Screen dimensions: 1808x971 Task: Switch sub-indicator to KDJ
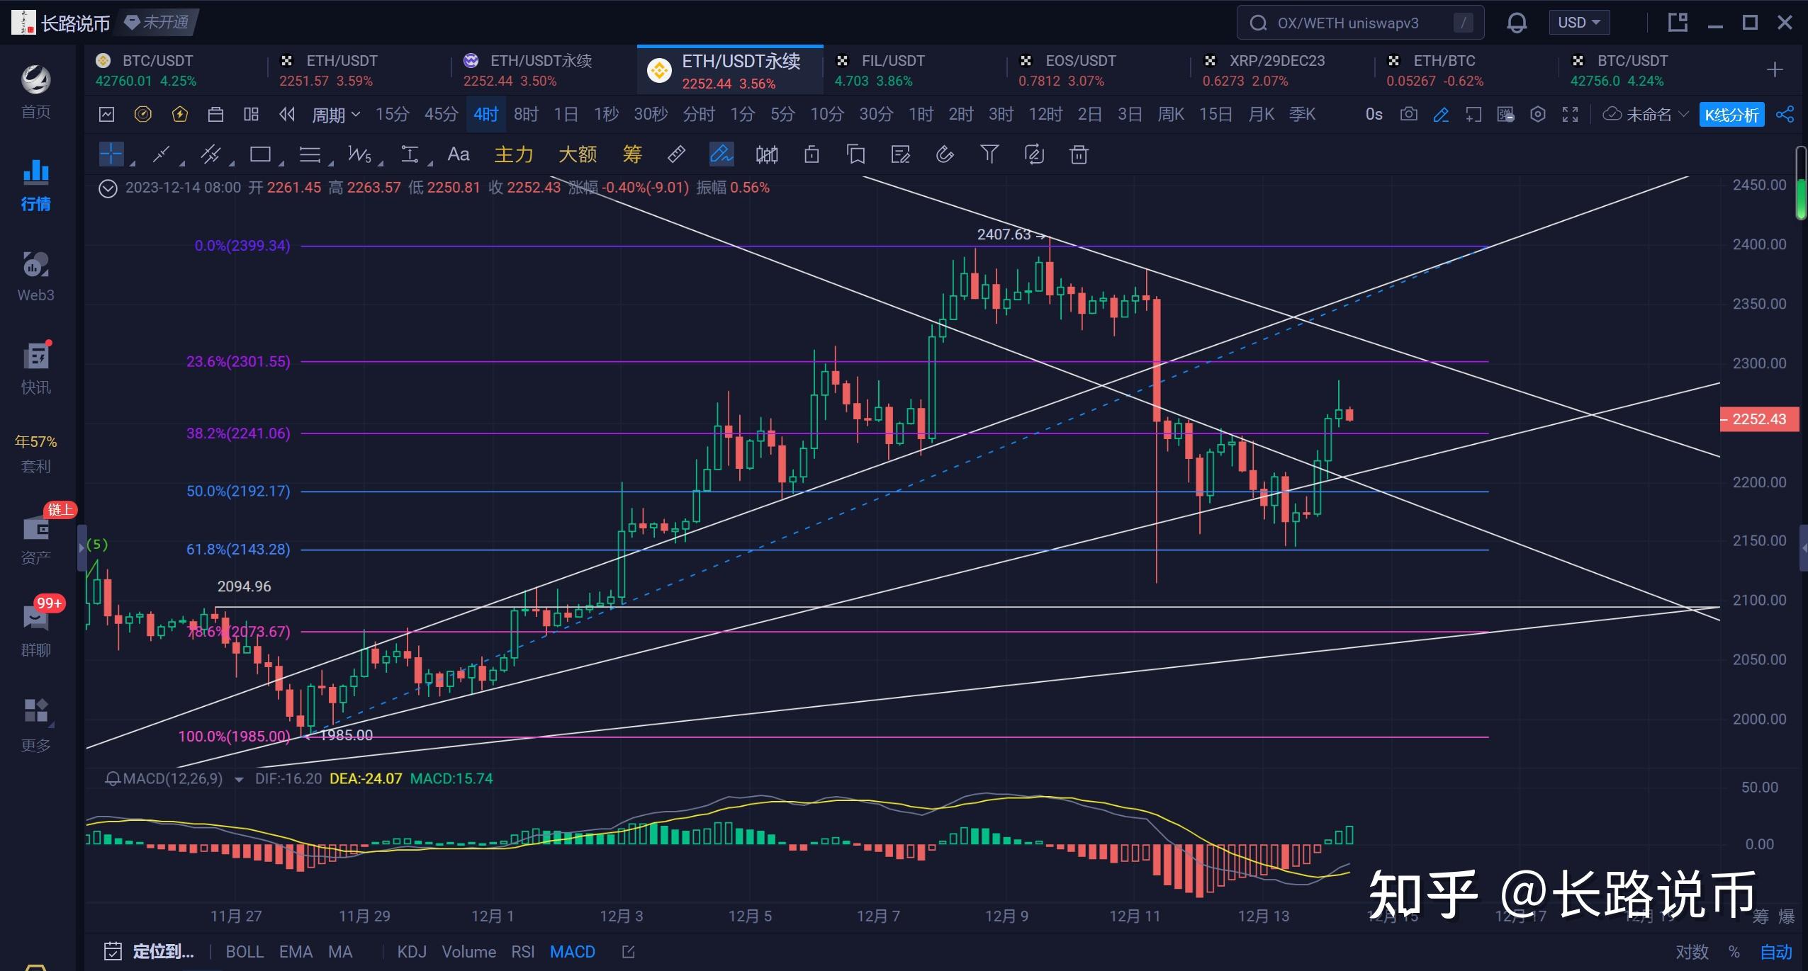point(412,952)
